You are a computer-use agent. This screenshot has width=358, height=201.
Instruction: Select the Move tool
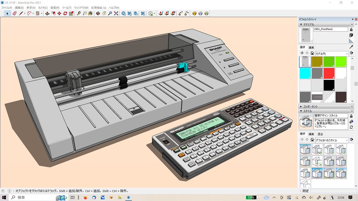(59, 13)
